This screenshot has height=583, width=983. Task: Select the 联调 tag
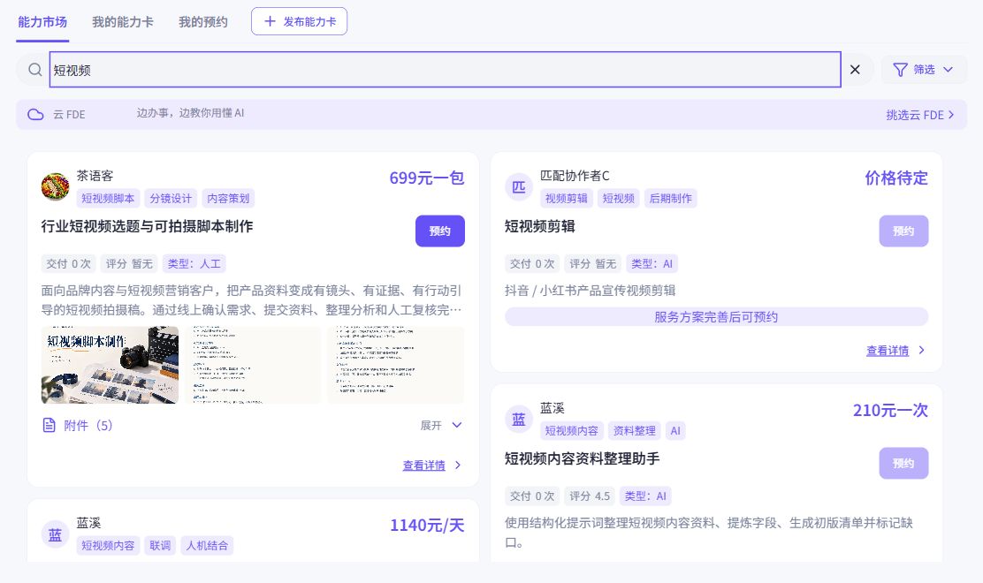pyautogui.click(x=160, y=546)
